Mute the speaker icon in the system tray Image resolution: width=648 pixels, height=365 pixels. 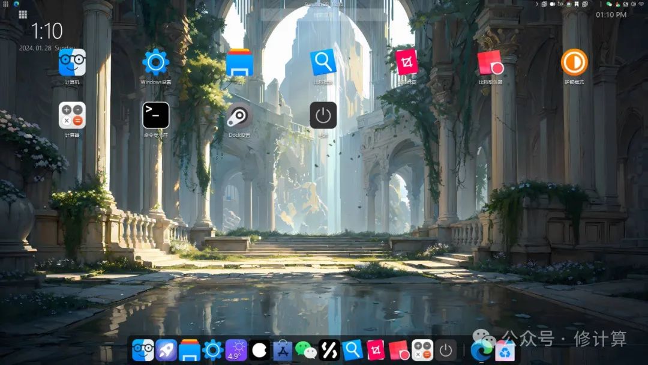tap(633, 4)
